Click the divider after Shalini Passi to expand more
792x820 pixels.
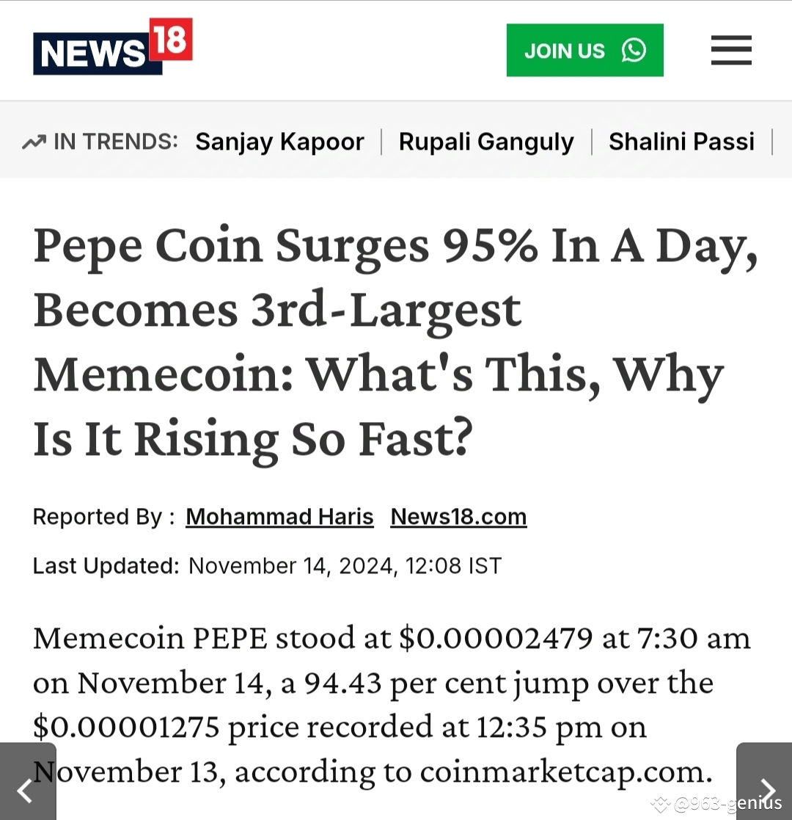click(x=774, y=141)
